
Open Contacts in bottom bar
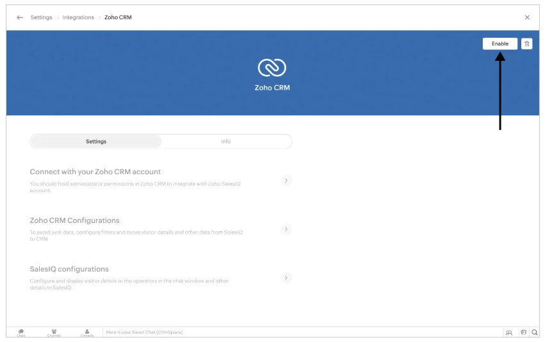pyautogui.click(x=87, y=332)
